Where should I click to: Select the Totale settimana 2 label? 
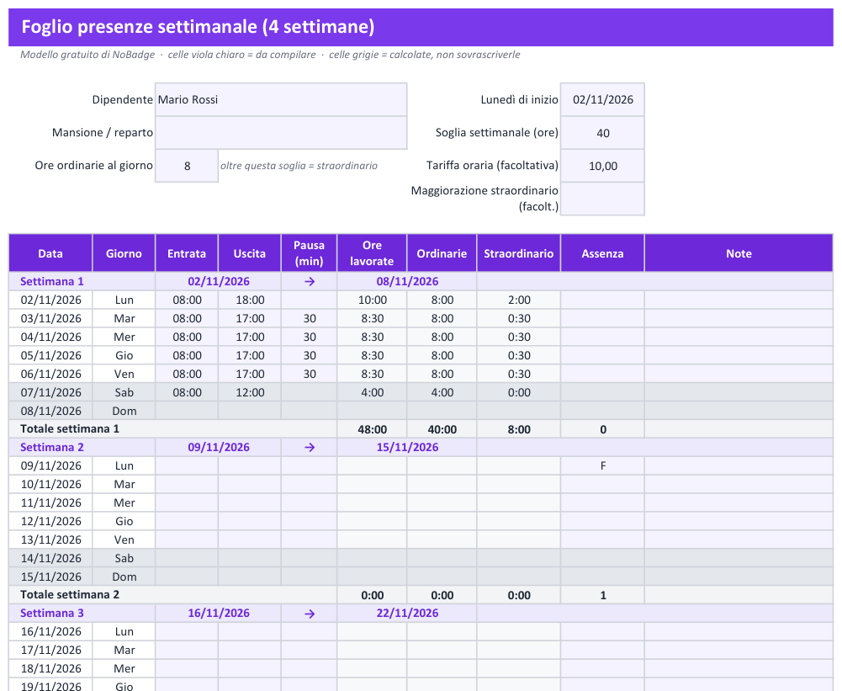pyautogui.click(x=70, y=595)
